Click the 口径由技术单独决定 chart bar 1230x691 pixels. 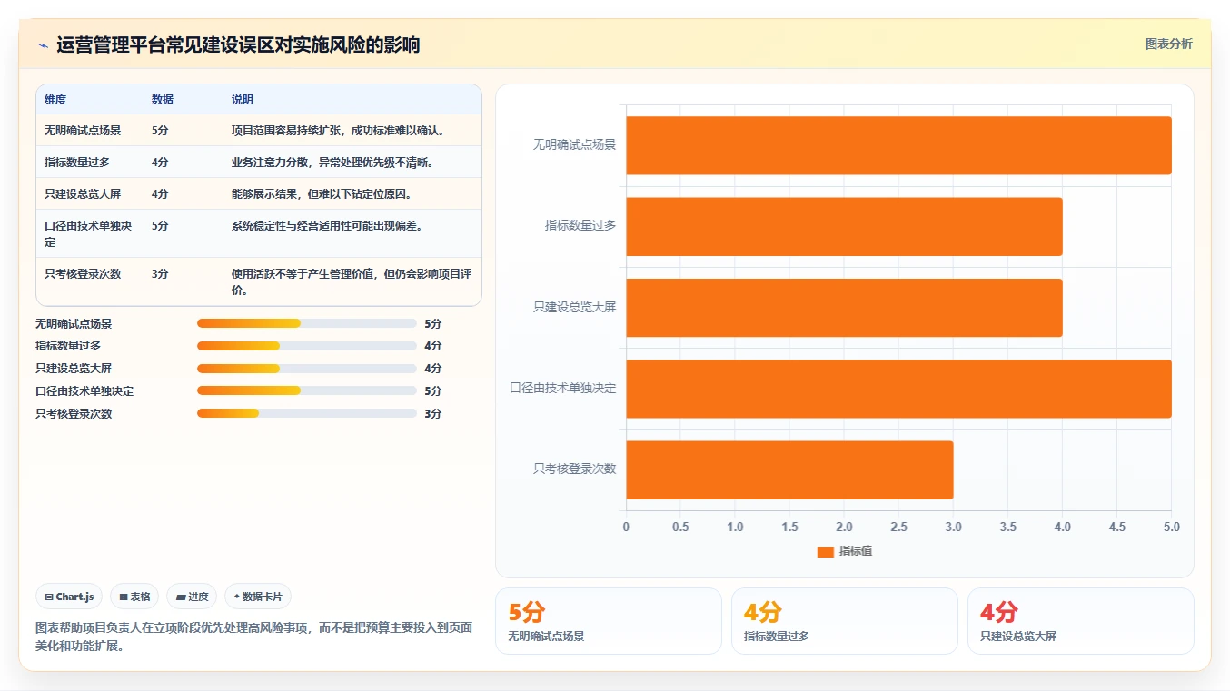898,389
